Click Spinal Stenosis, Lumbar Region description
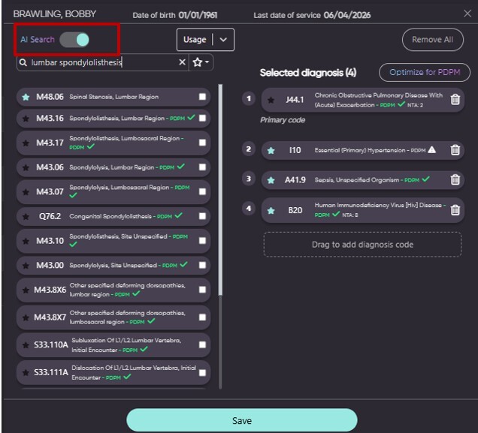 (114, 97)
